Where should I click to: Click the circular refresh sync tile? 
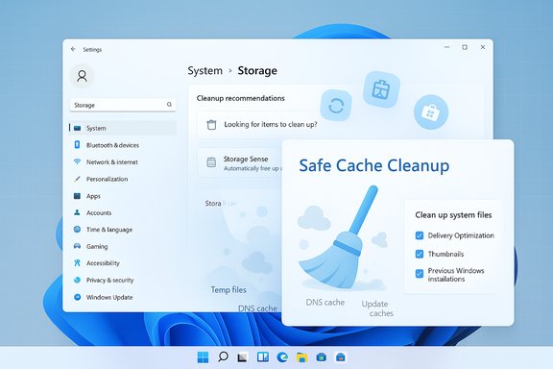tap(336, 106)
